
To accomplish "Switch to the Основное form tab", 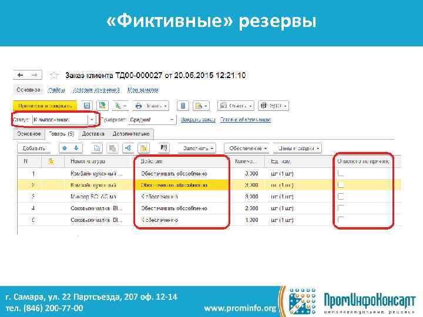I will tap(29, 134).
